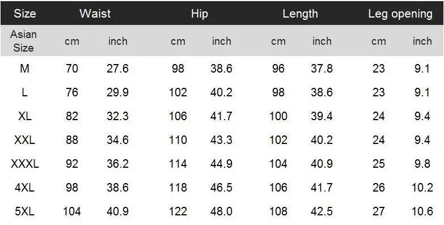This screenshot has width=444, height=225.
Task: Select leg opening value 9.8
Action: 422,164
